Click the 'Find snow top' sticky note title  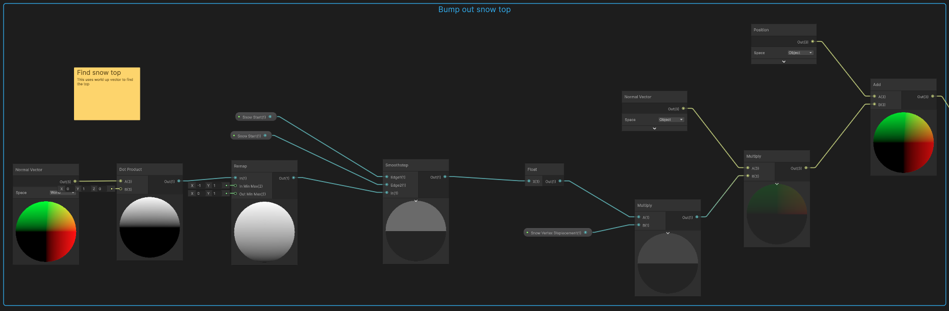pyautogui.click(x=99, y=73)
